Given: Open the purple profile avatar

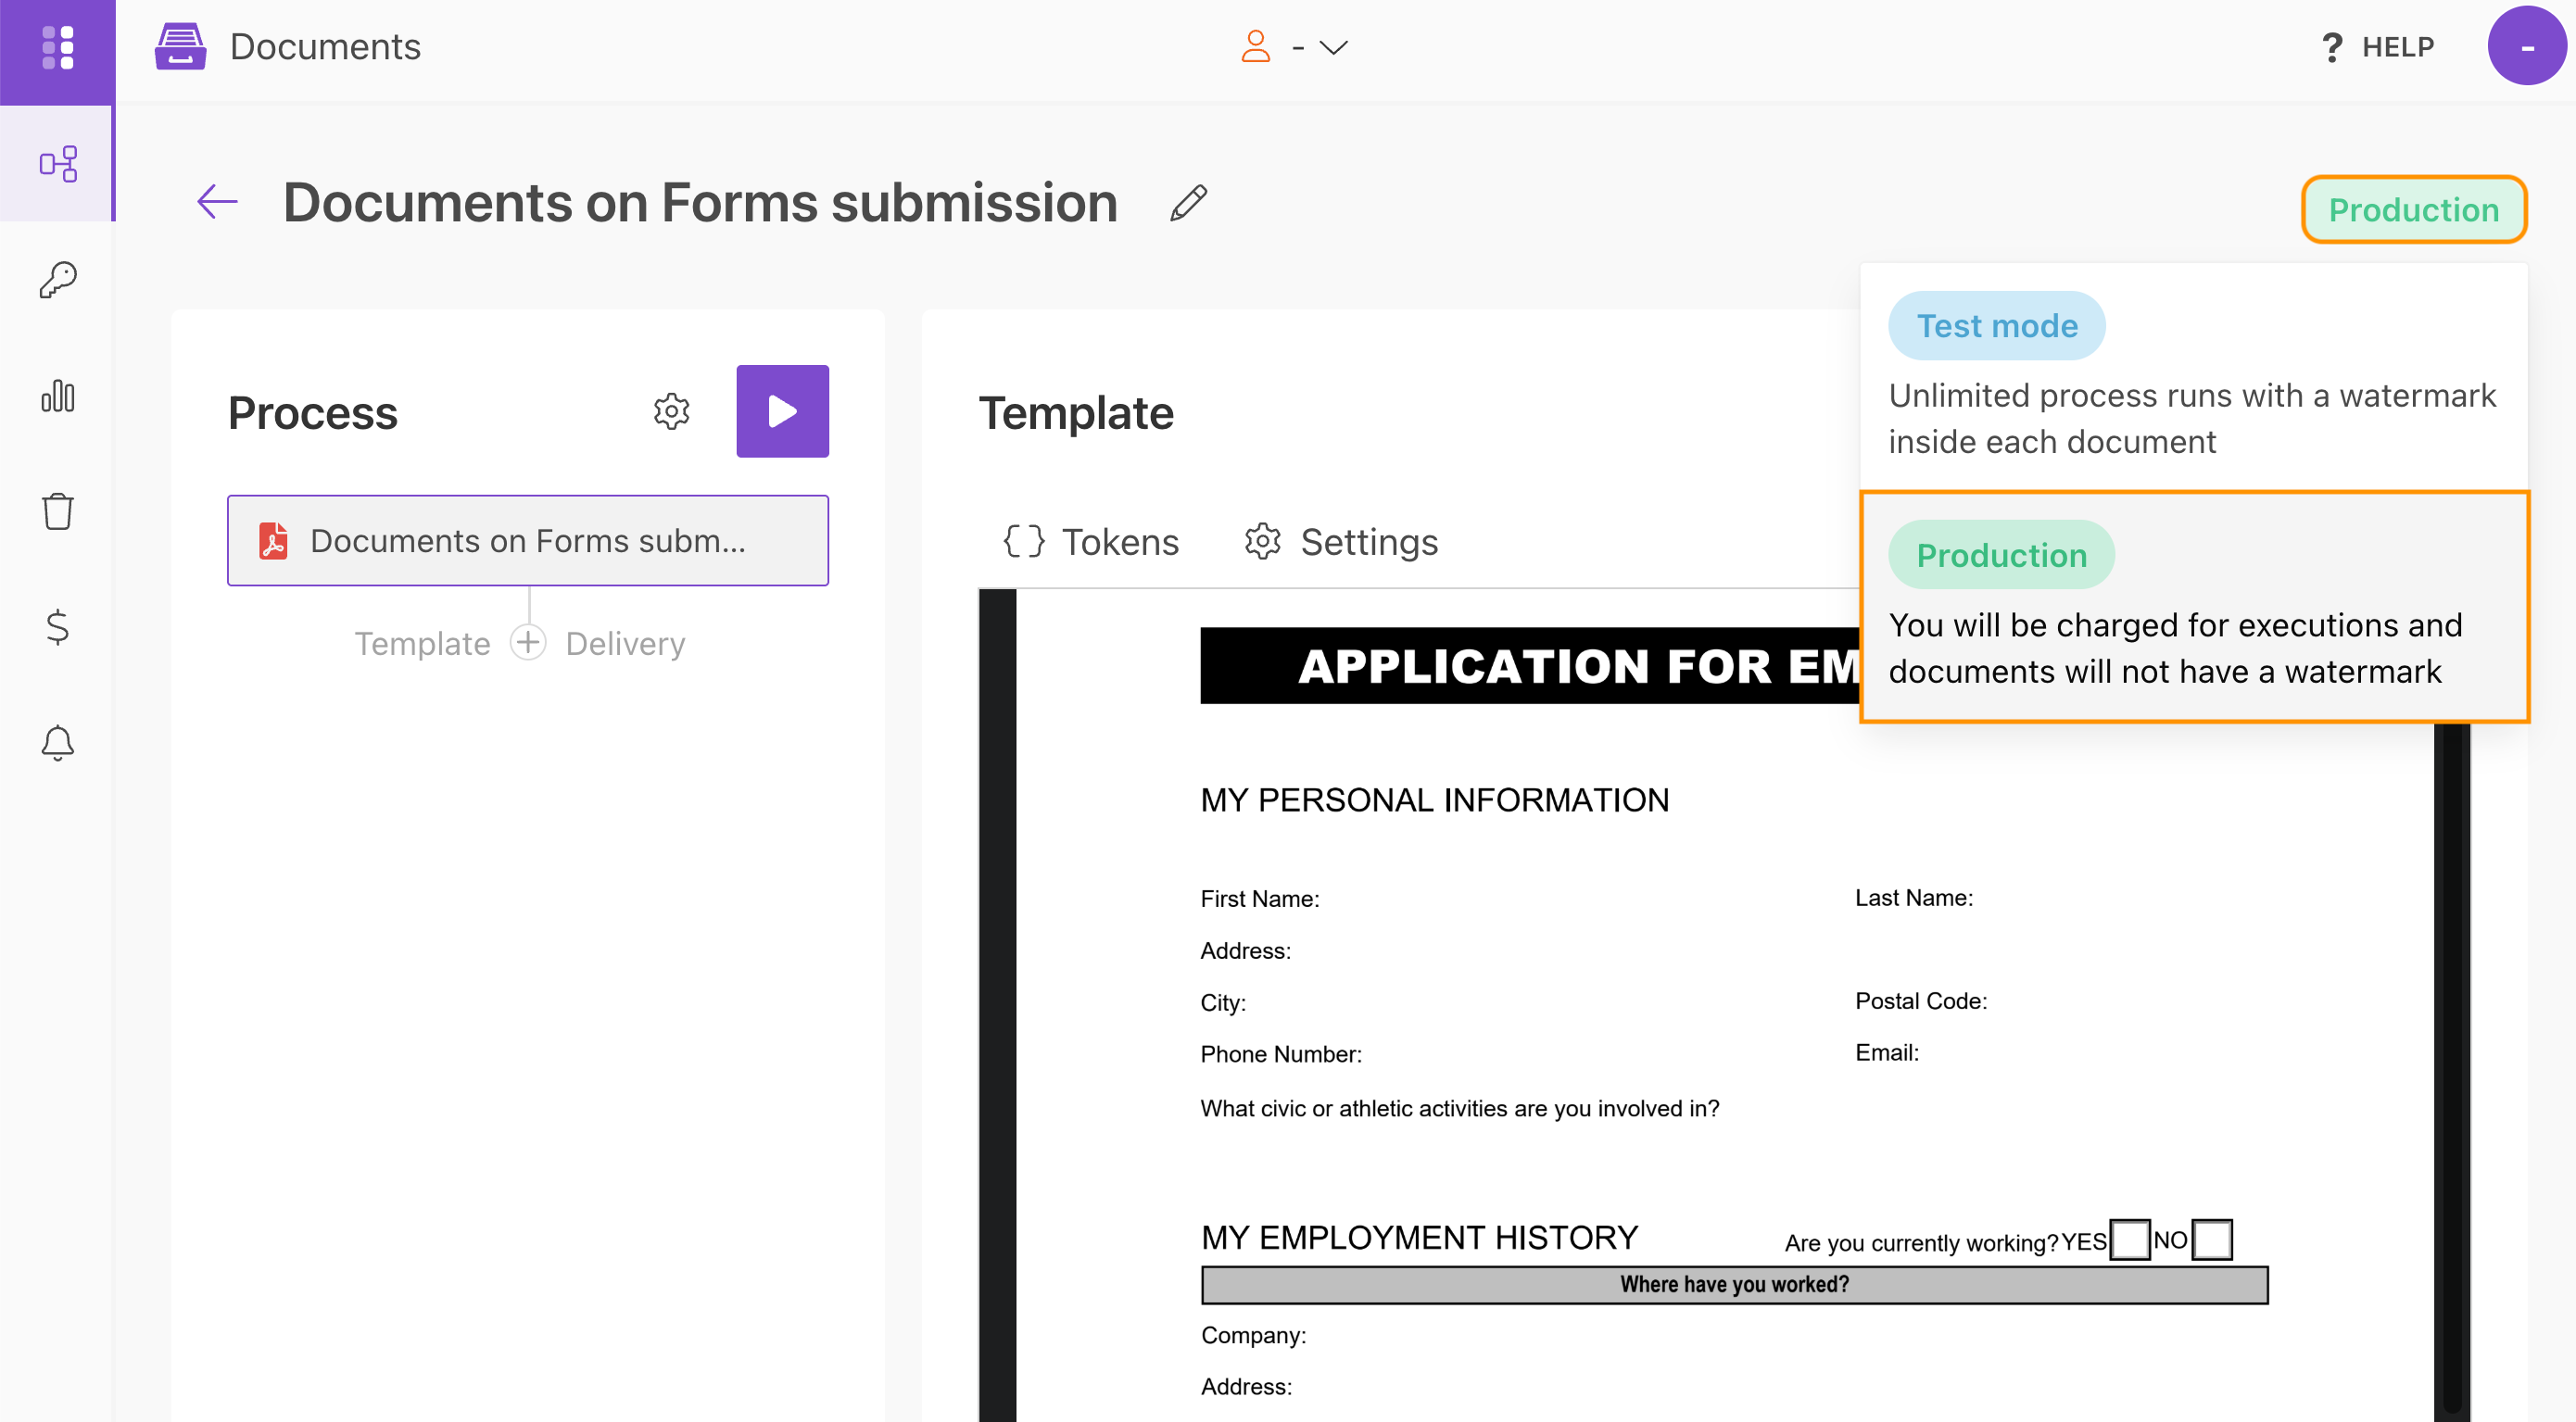Looking at the screenshot, I should (x=2525, y=46).
